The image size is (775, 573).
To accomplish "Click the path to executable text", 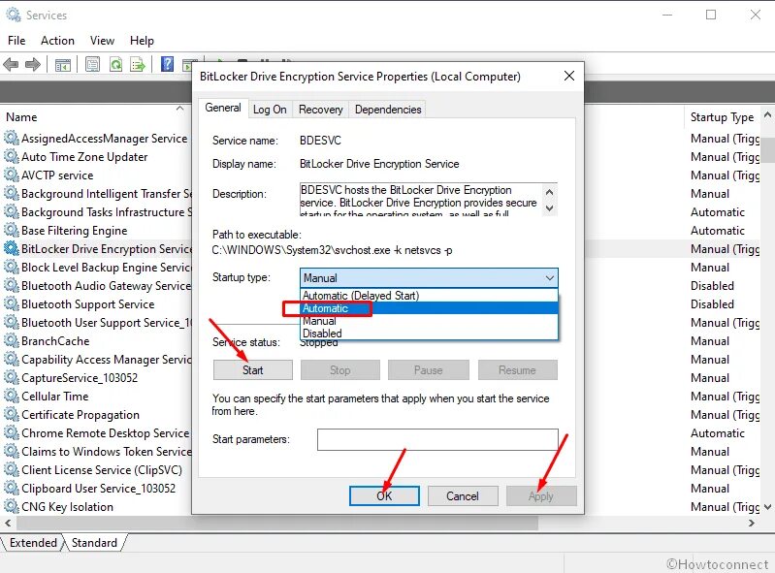I will pos(332,250).
